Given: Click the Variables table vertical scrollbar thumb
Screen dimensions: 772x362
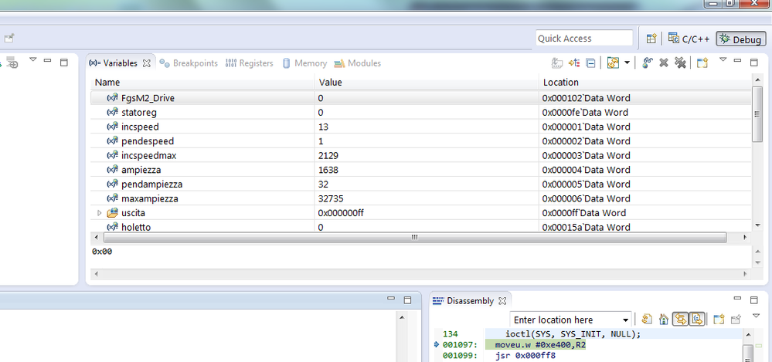Looking at the screenshot, I should coord(758,113).
